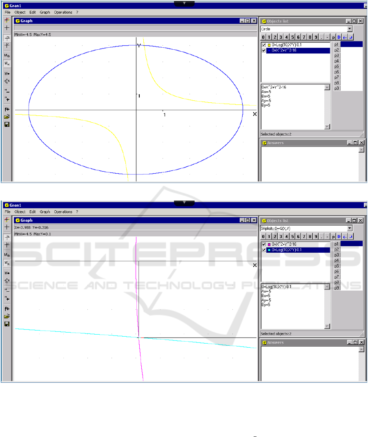Expand the 'Circle' object type dropdown

pyautogui.click(x=350, y=29)
